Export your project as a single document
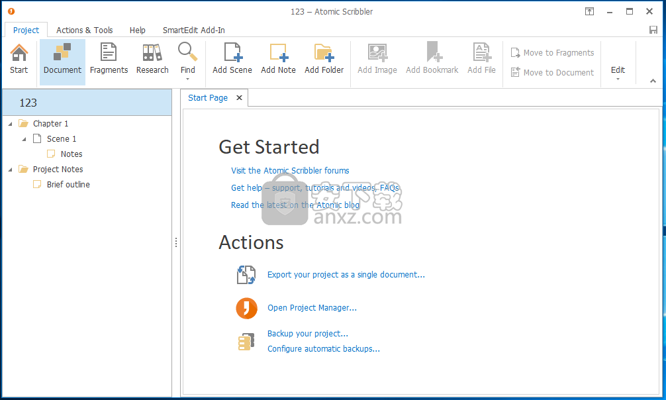Viewport: 666px width, 400px height. tap(346, 275)
